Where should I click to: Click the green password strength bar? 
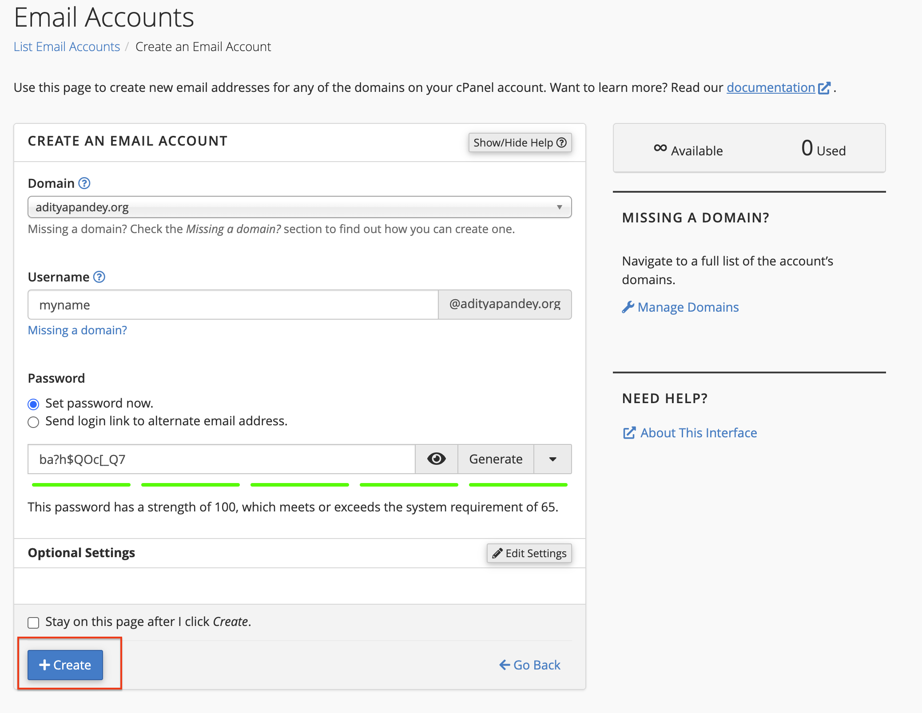point(299,485)
